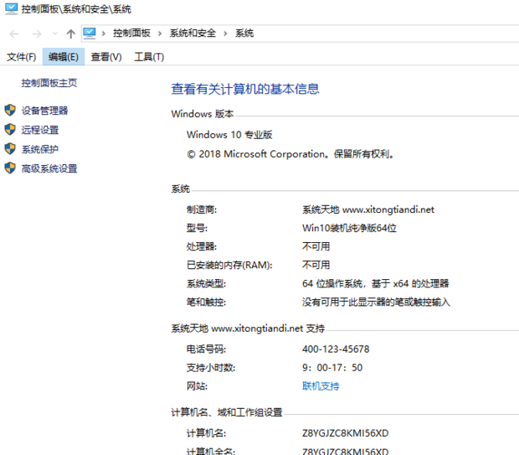
Task: Click the Up one level arrow
Action: pyautogui.click(x=70, y=34)
